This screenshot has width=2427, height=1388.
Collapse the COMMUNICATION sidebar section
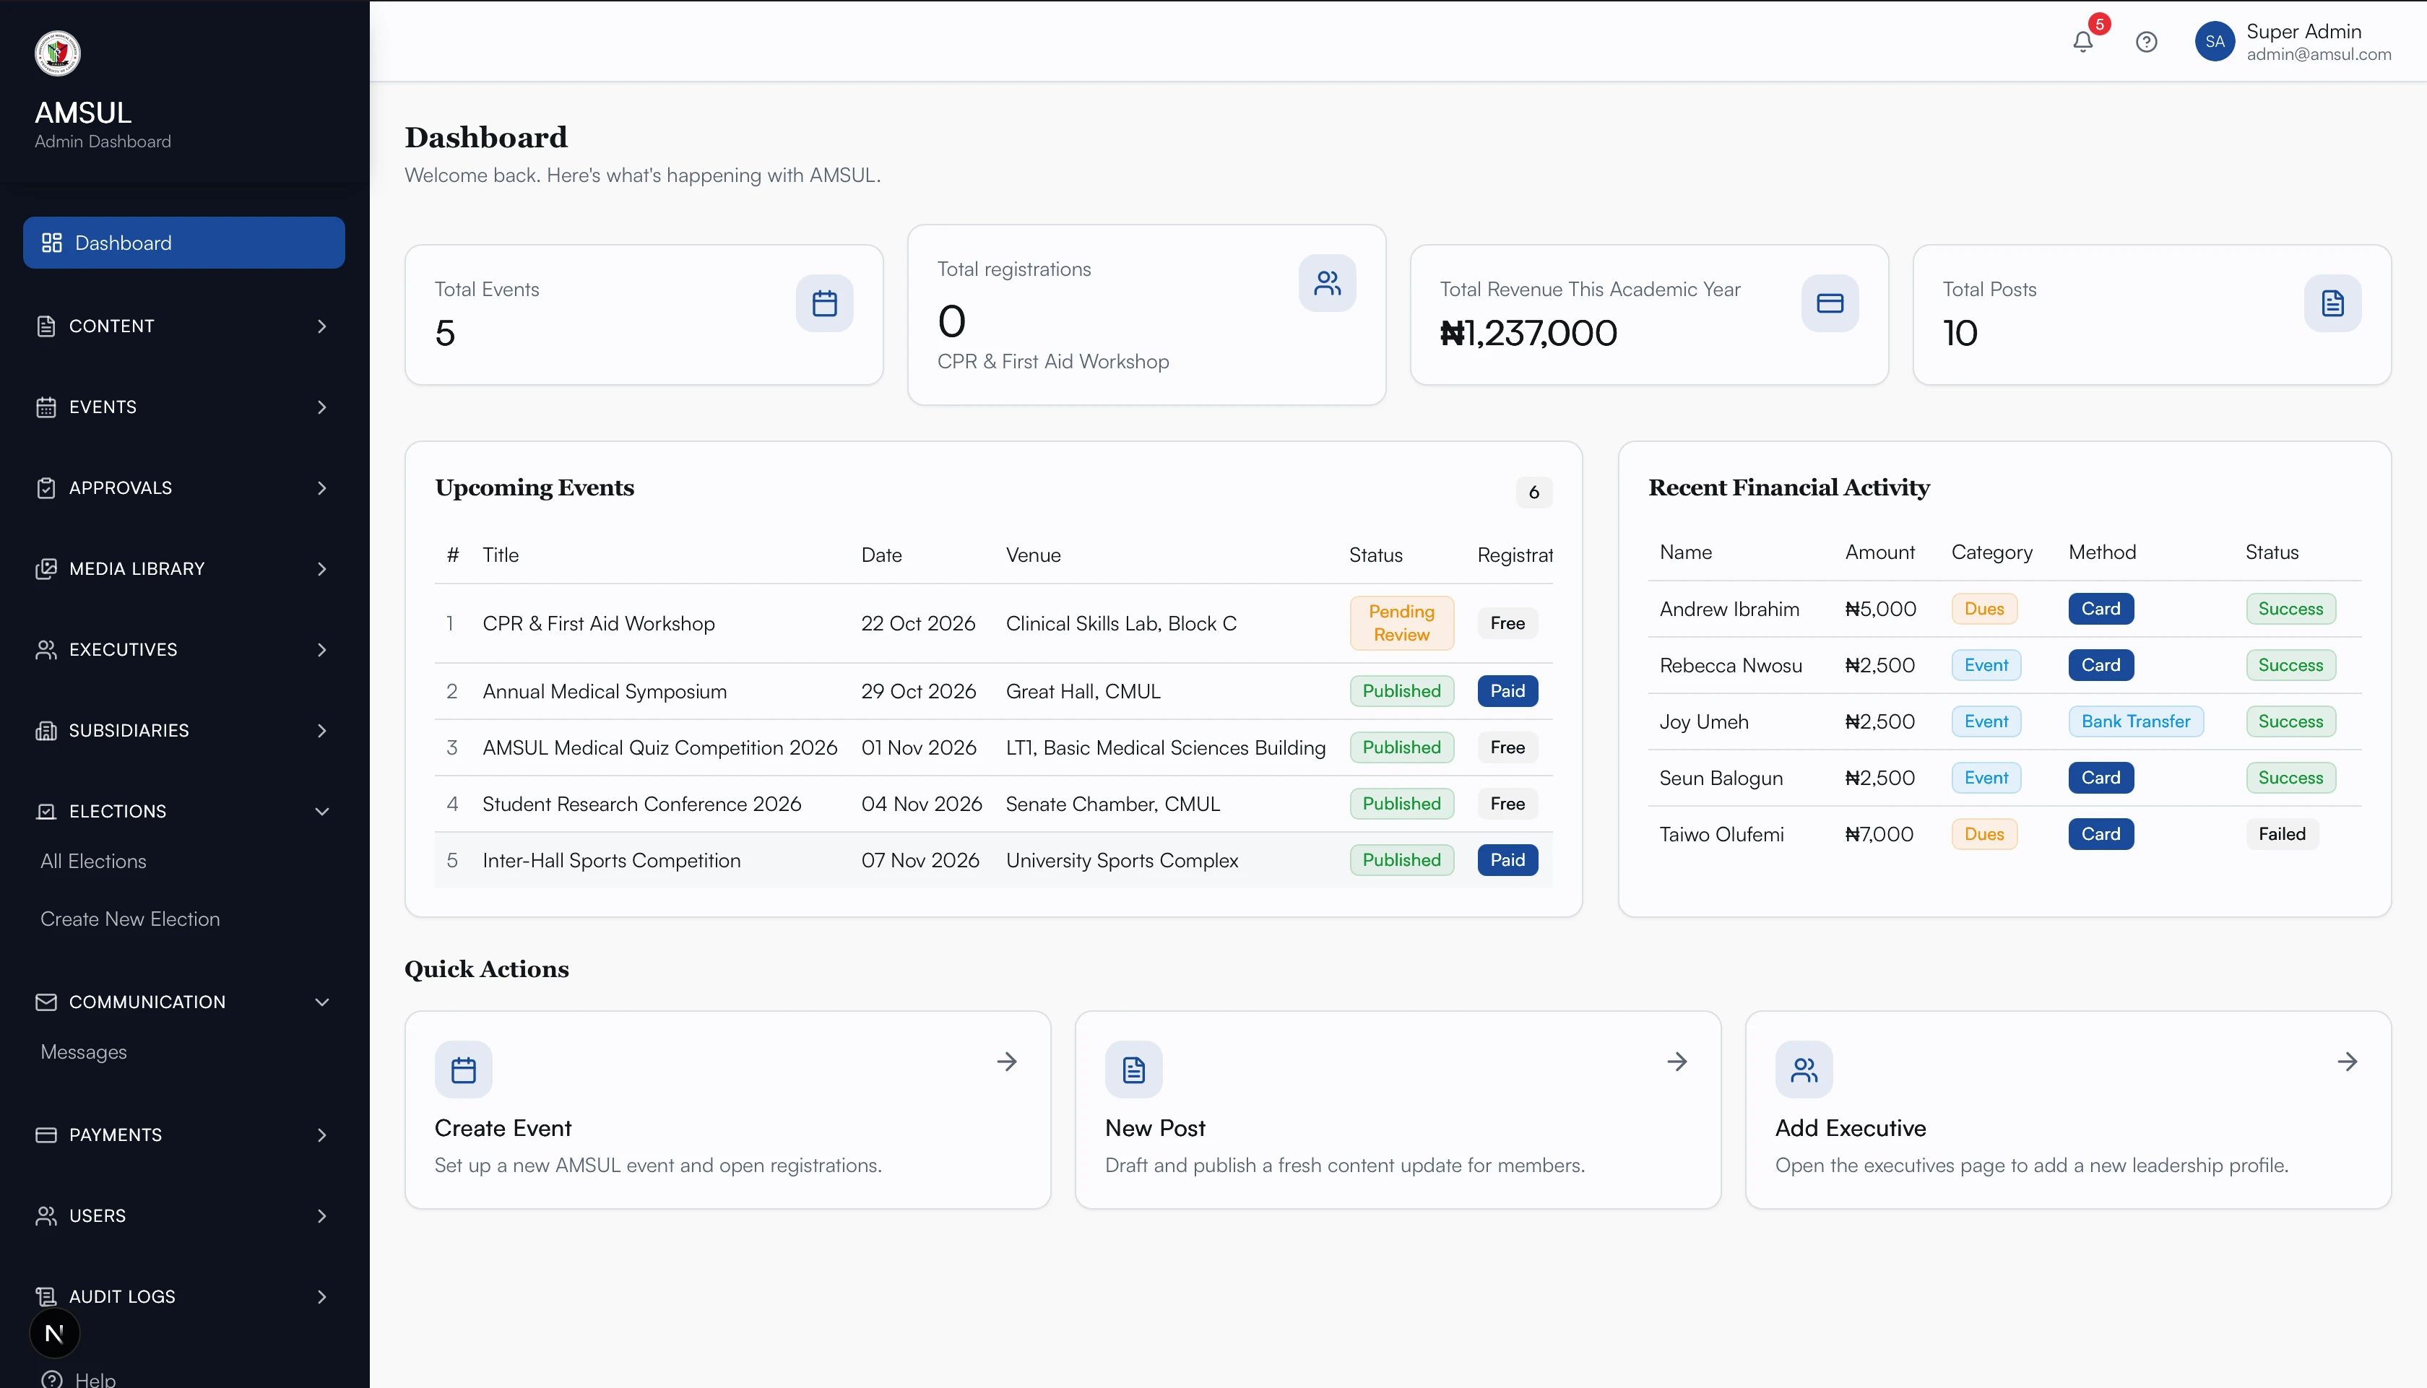pos(184,1002)
